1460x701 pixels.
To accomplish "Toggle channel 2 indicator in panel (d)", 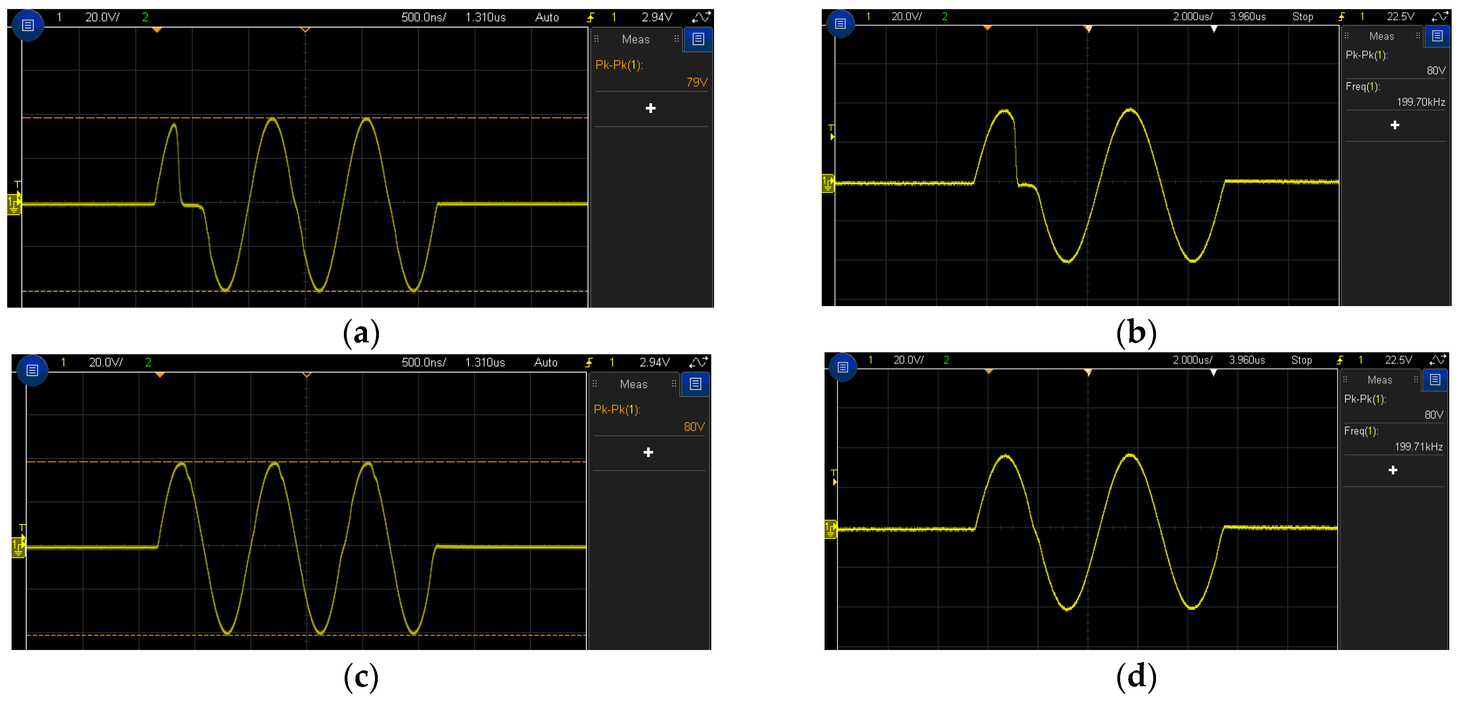I will (946, 360).
